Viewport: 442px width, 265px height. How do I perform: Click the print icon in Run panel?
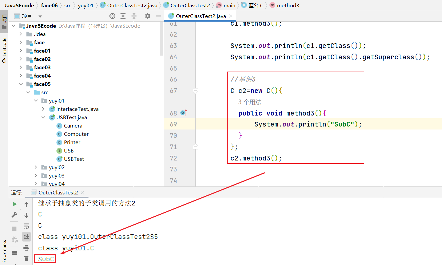pos(26,248)
